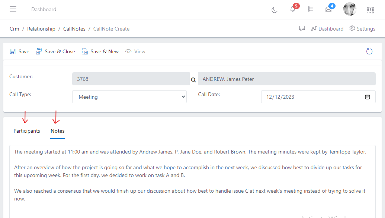The height and width of the screenshot is (218, 385).
Task: Toggle dark mode using the moon icon
Action: click(x=274, y=10)
